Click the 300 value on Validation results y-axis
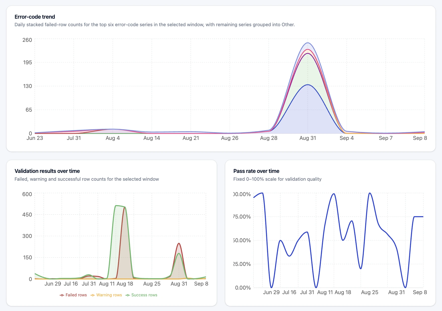This screenshot has width=442, height=311. click(x=27, y=236)
